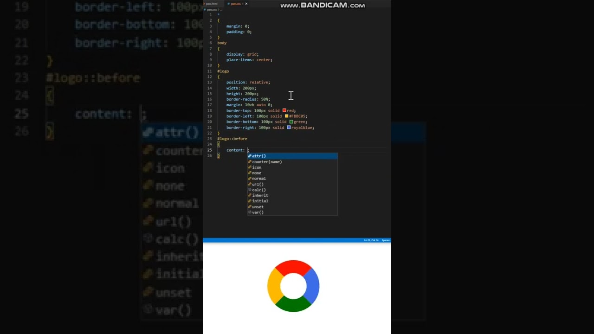Click line number 26 in the gutter
The height and width of the screenshot is (334, 594).
point(210,155)
